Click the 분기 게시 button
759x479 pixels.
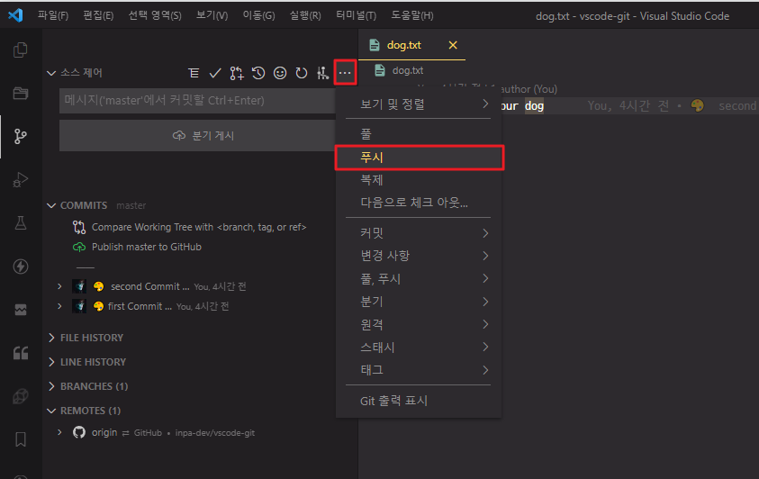197,135
